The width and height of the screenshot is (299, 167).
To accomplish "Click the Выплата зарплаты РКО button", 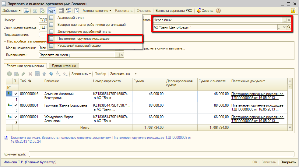I will [174, 11].
